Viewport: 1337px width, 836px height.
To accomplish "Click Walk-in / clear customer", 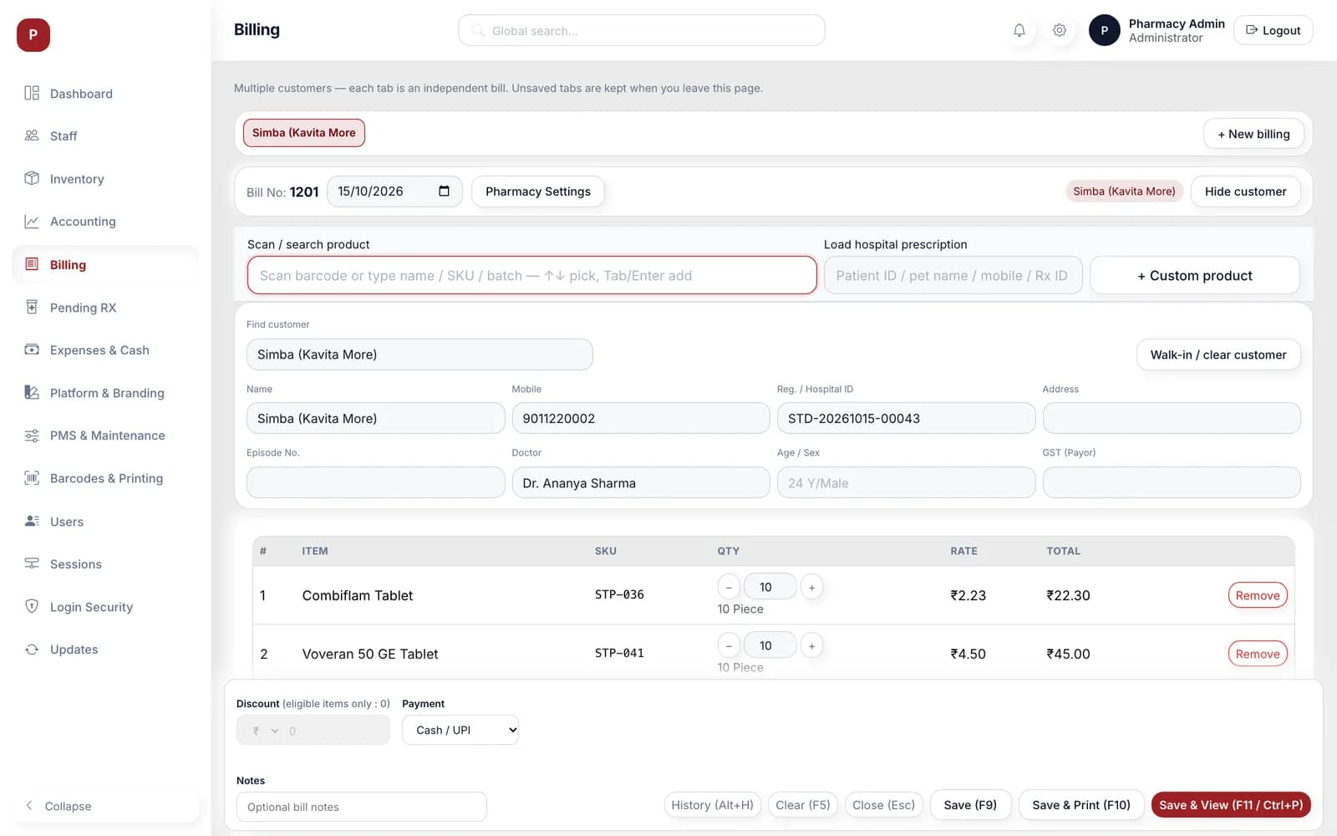I will (1218, 354).
